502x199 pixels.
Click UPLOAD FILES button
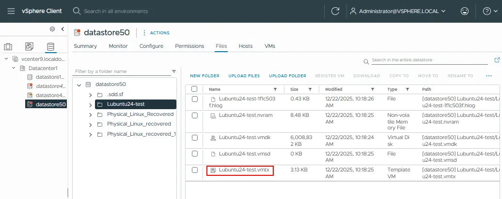coord(244,76)
